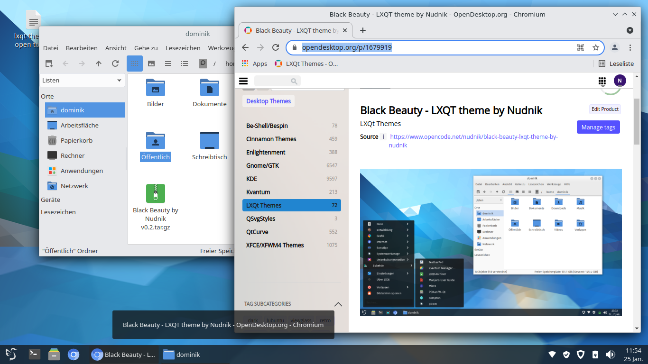
Task: Switch file manager to compact list view
Action: 168,64
